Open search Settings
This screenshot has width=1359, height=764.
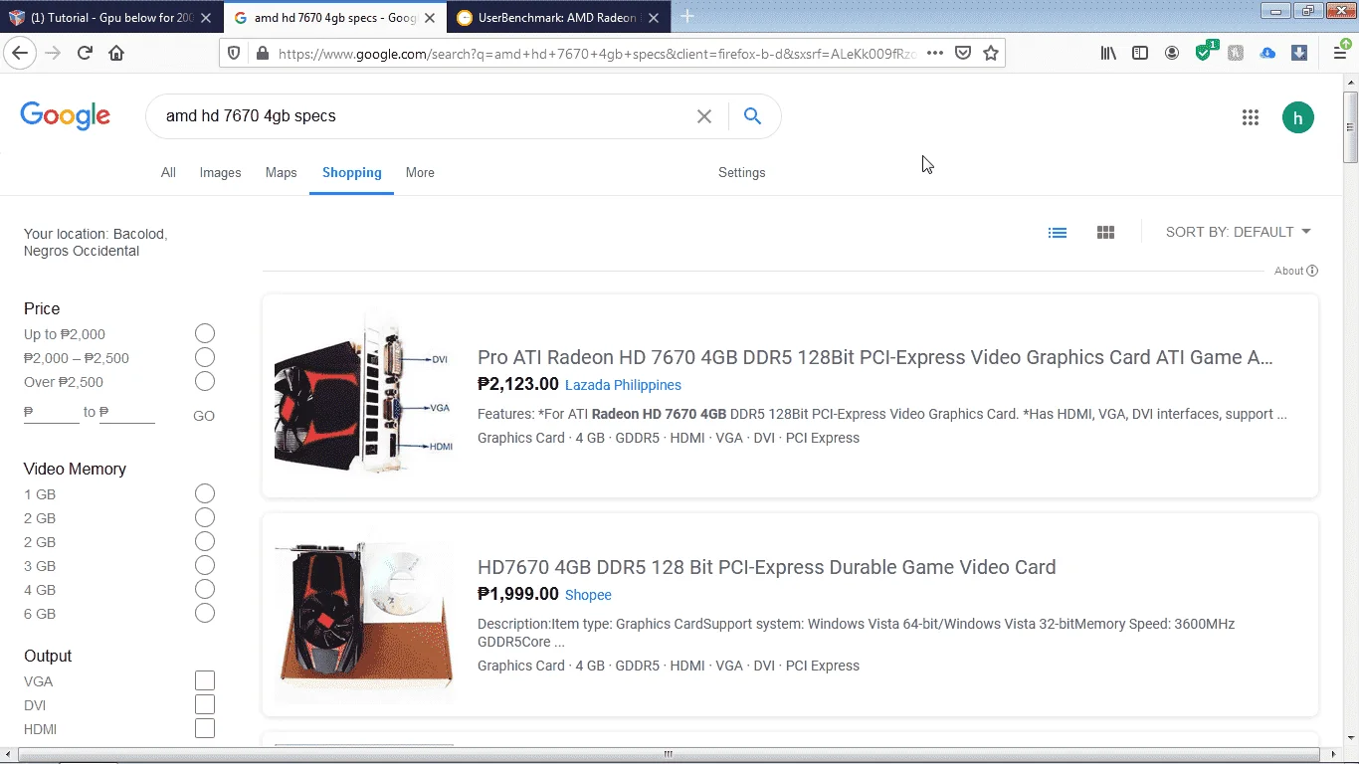pyautogui.click(x=742, y=173)
